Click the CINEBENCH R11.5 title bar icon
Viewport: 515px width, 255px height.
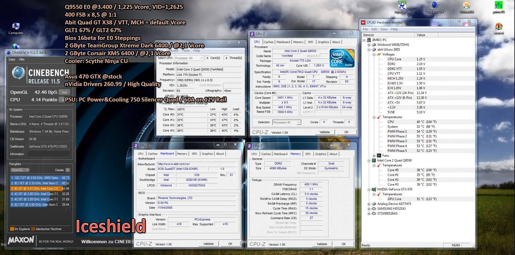(x=8, y=52)
